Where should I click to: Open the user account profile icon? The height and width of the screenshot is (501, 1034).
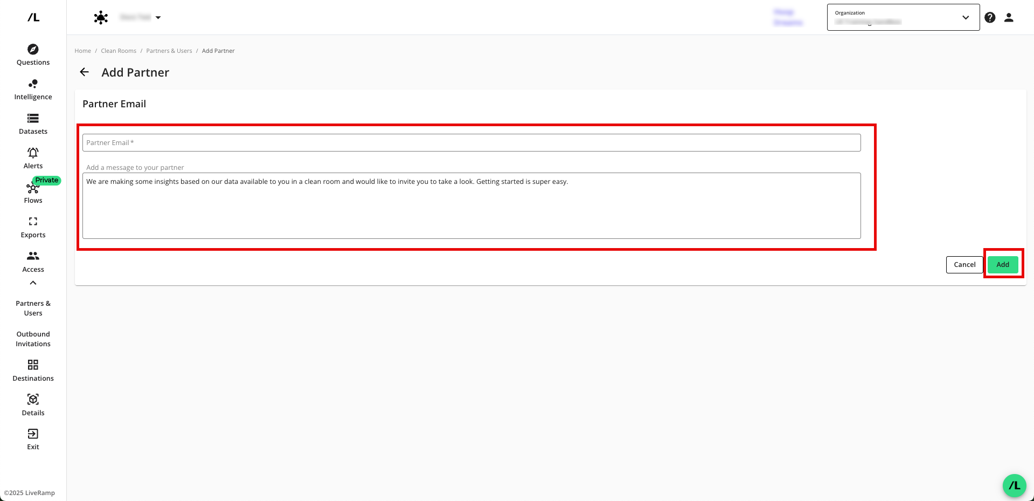(1009, 18)
